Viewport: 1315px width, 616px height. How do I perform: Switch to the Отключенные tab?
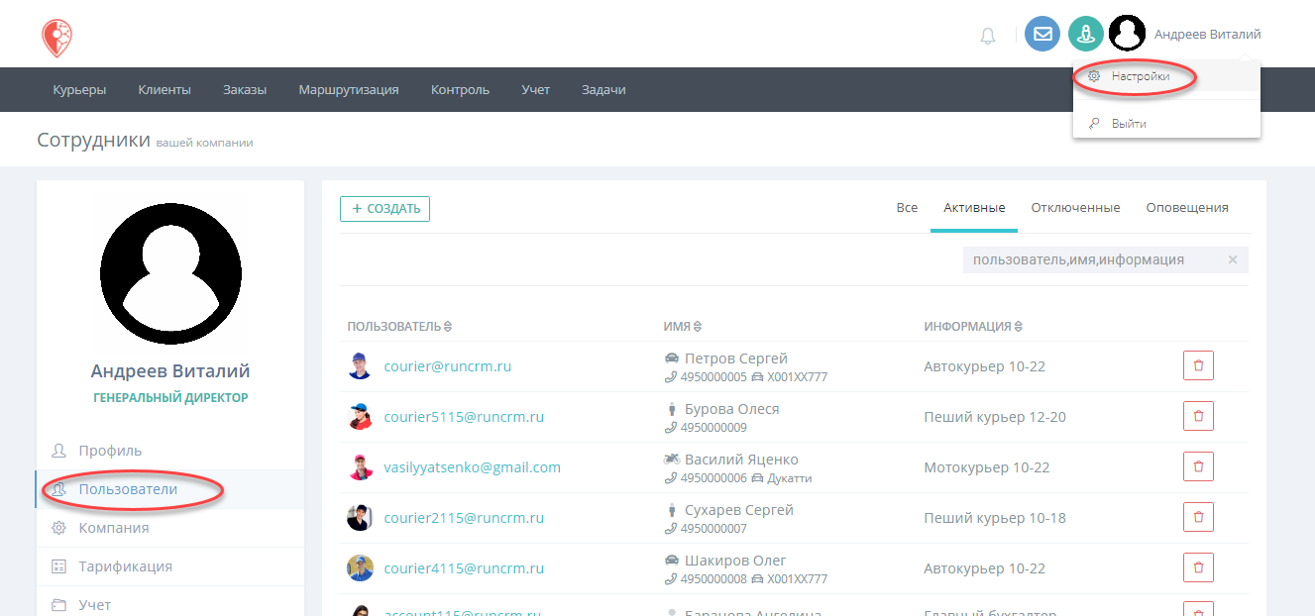1075,208
